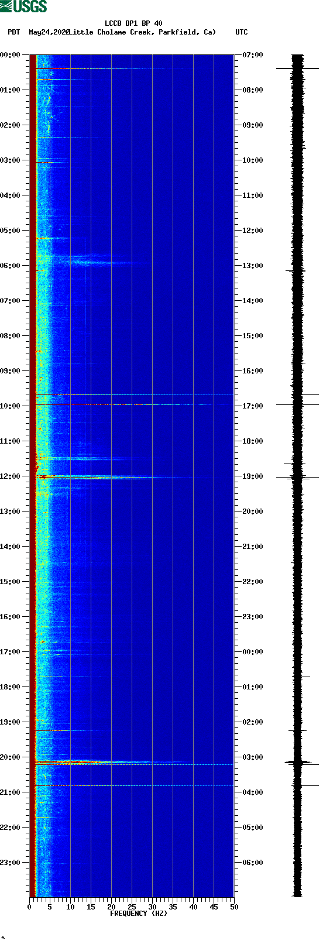
Task: Click the 'UTC' timezone label
Action: click(242, 32)
